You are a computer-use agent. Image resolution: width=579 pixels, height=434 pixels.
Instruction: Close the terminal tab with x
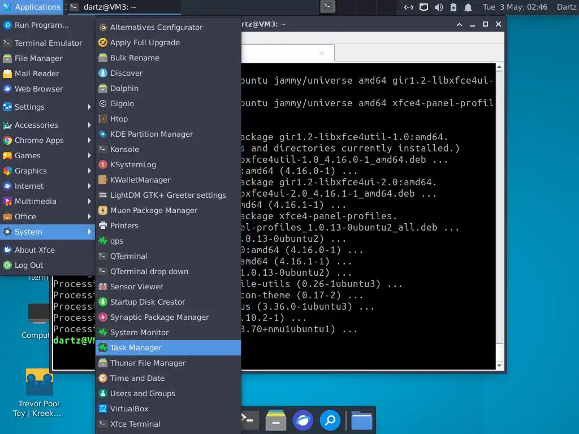tap(322, 53)
